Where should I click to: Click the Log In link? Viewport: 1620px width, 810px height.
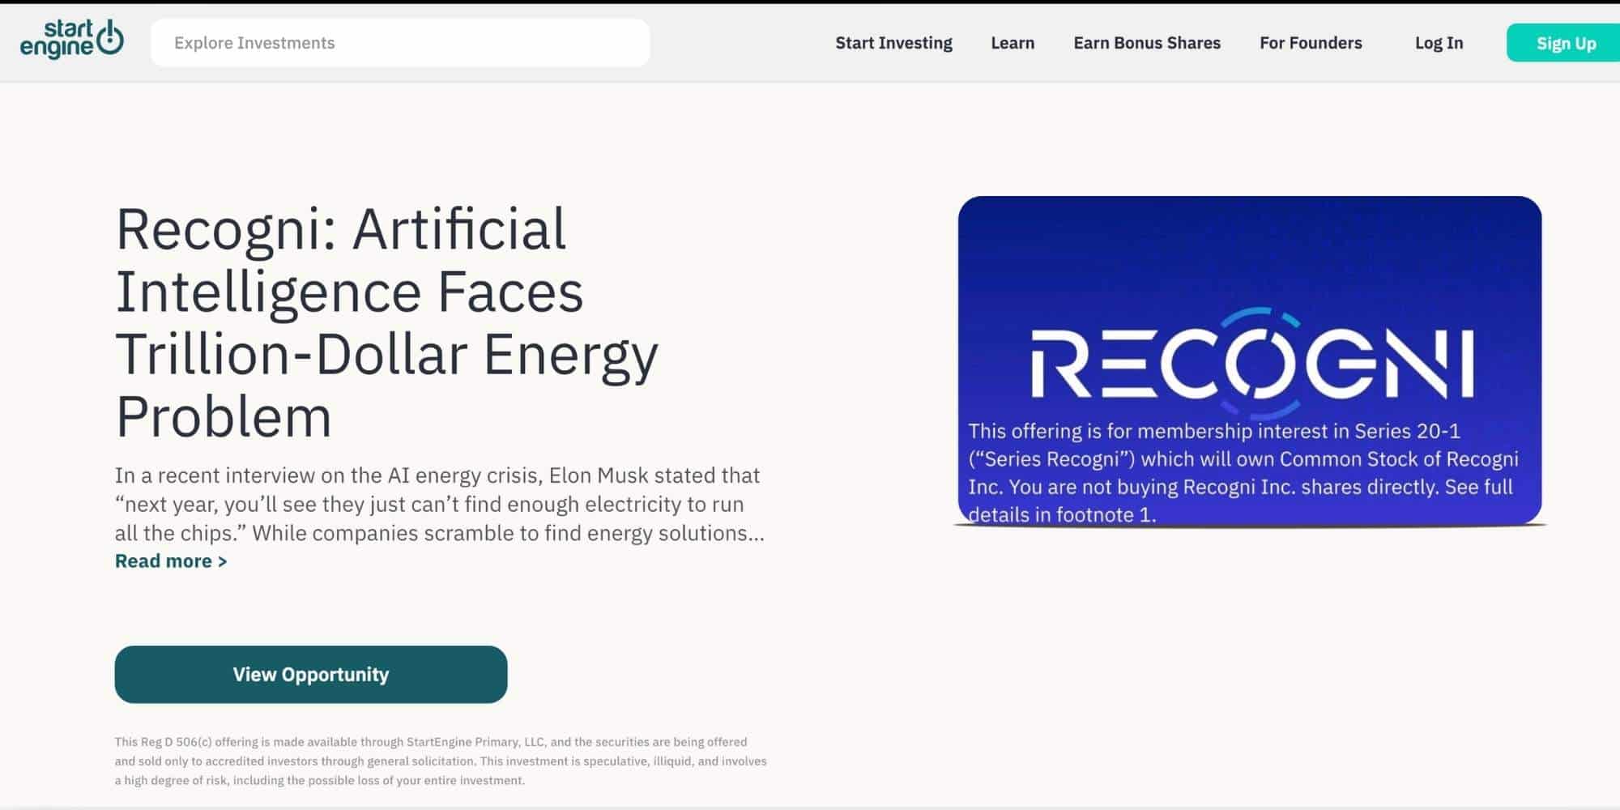[1439, 43]
